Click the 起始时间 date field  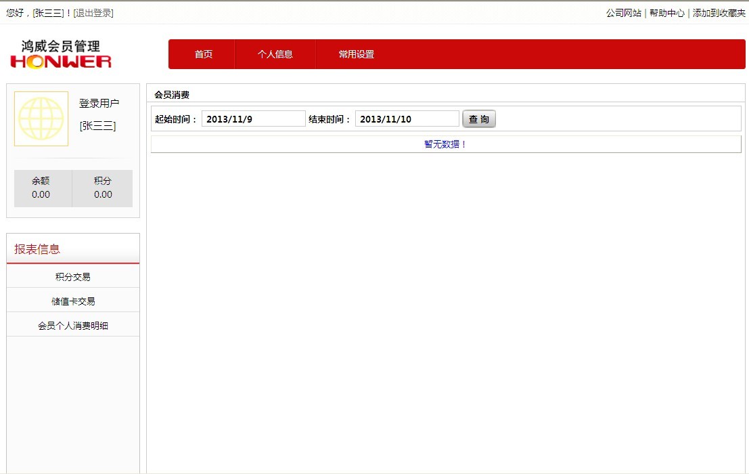click(x=253, y=119)
